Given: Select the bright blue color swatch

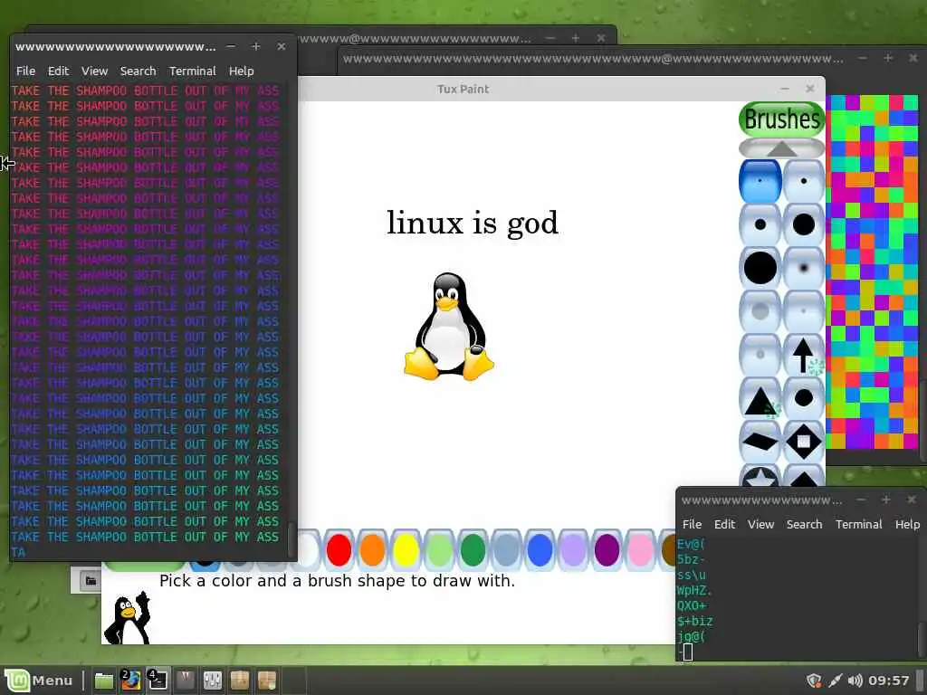Looking at the screenshot, I should [x=540, y=549].
